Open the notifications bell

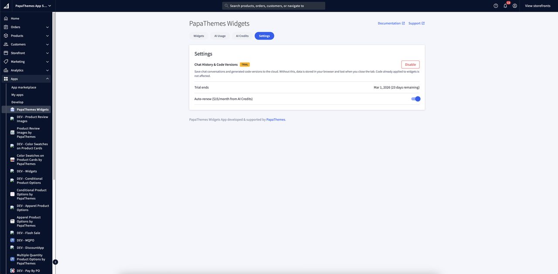point(504,5)
